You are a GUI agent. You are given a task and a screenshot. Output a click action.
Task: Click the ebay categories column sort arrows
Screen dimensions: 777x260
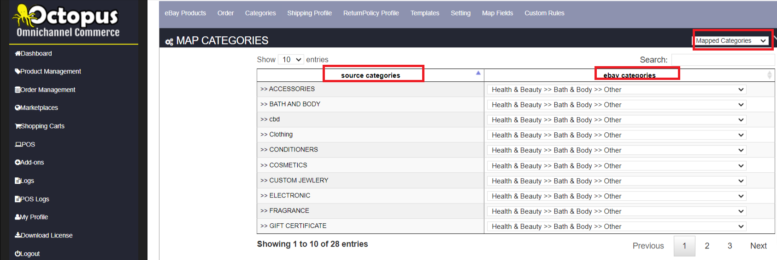click(x=769, y=75)
